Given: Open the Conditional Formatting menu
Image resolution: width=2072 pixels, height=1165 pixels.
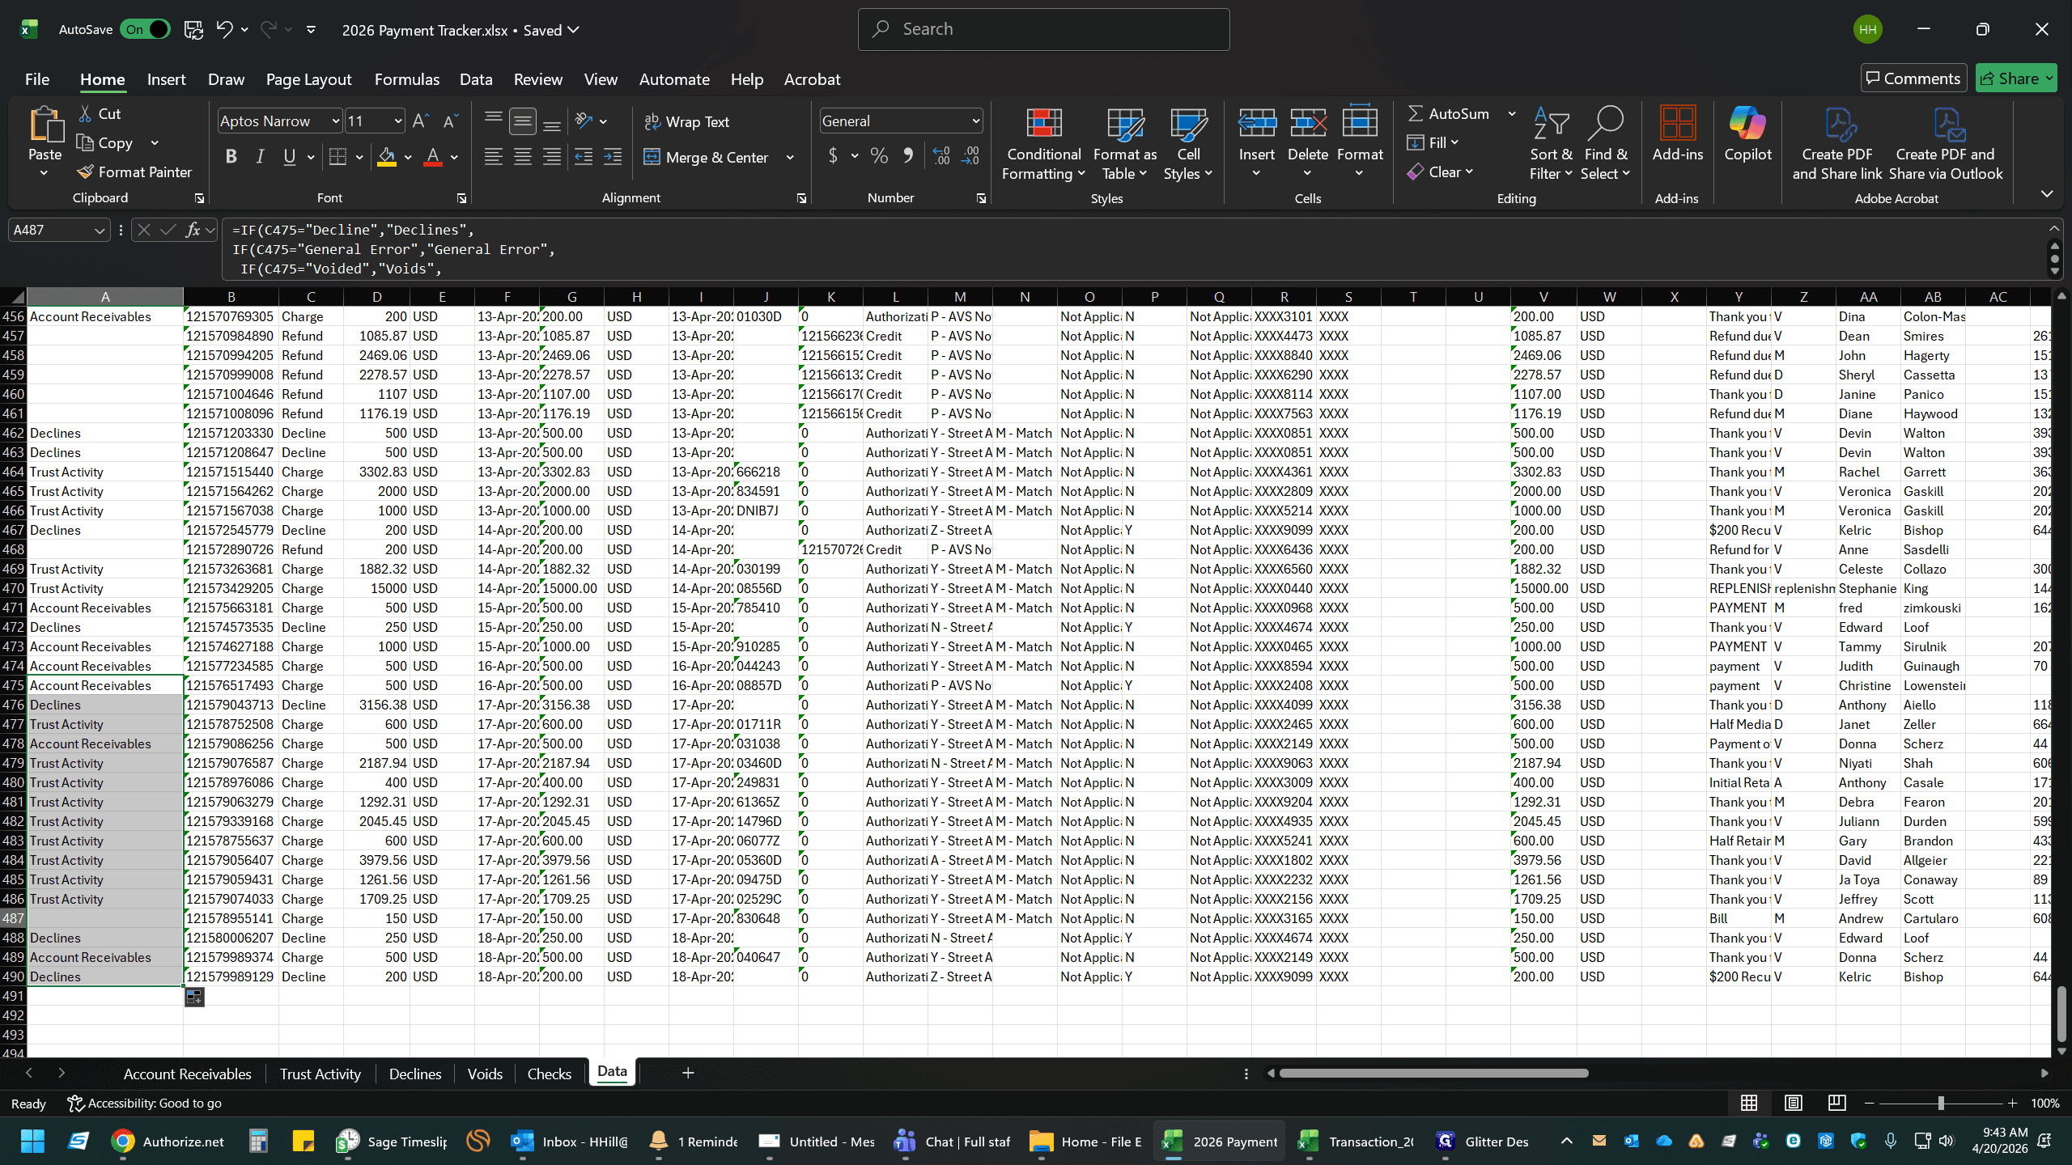Looking at the screenshot, I should (x=1043, y=144).
